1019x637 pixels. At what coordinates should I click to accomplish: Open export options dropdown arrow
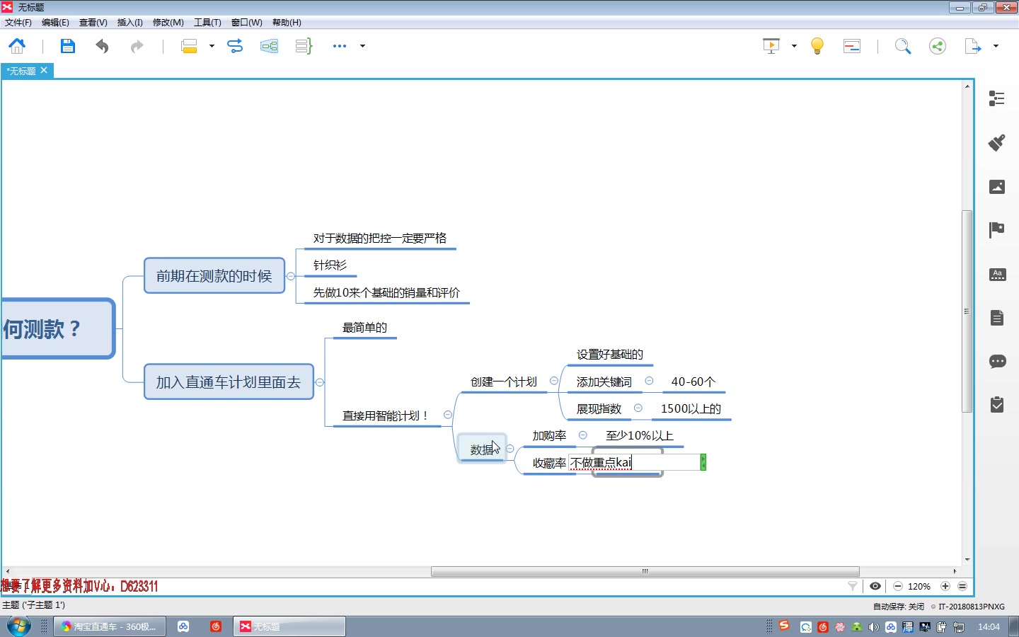[996, 46]
